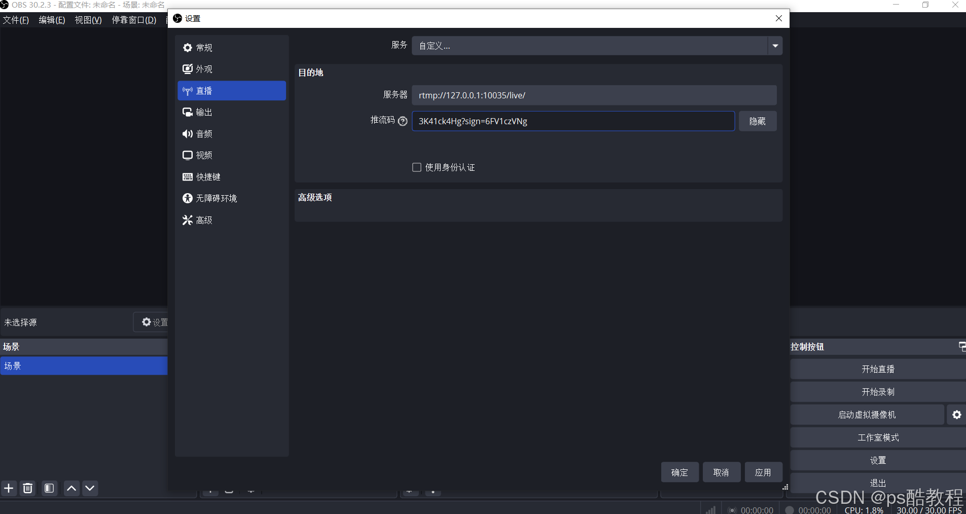Click the 推流码 help question icon
Screen dimensions: 966x514
point(403,121)
